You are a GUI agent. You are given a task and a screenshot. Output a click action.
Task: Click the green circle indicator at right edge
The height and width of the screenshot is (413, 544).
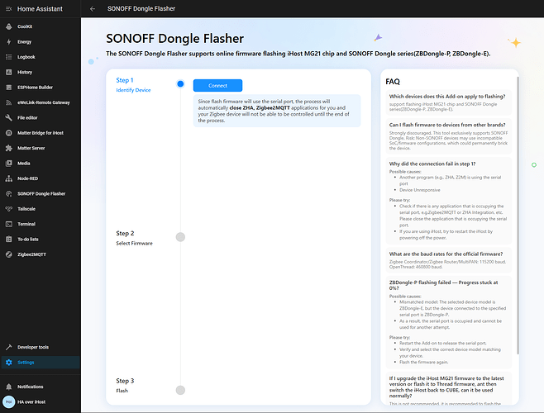[x=534, y=165]
